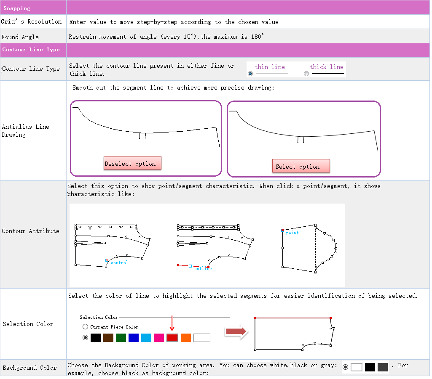Select the pink selection color swatch
Viewport: 432px width, 379px height.
[x=159, y=337]
